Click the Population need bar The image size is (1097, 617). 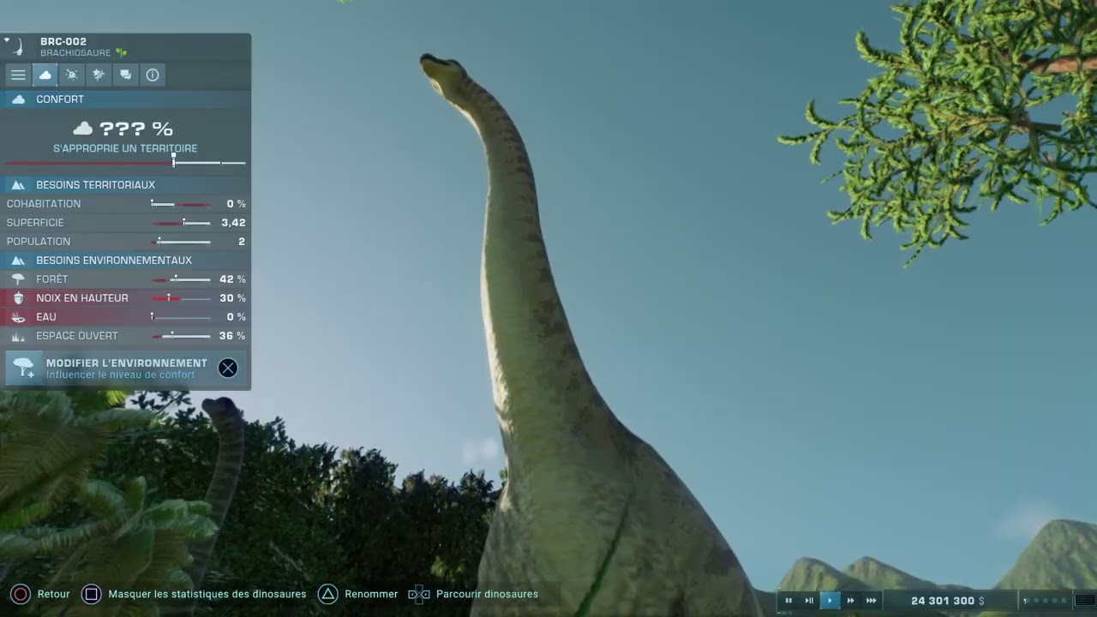pyautogui.click(x=181, y=242)
